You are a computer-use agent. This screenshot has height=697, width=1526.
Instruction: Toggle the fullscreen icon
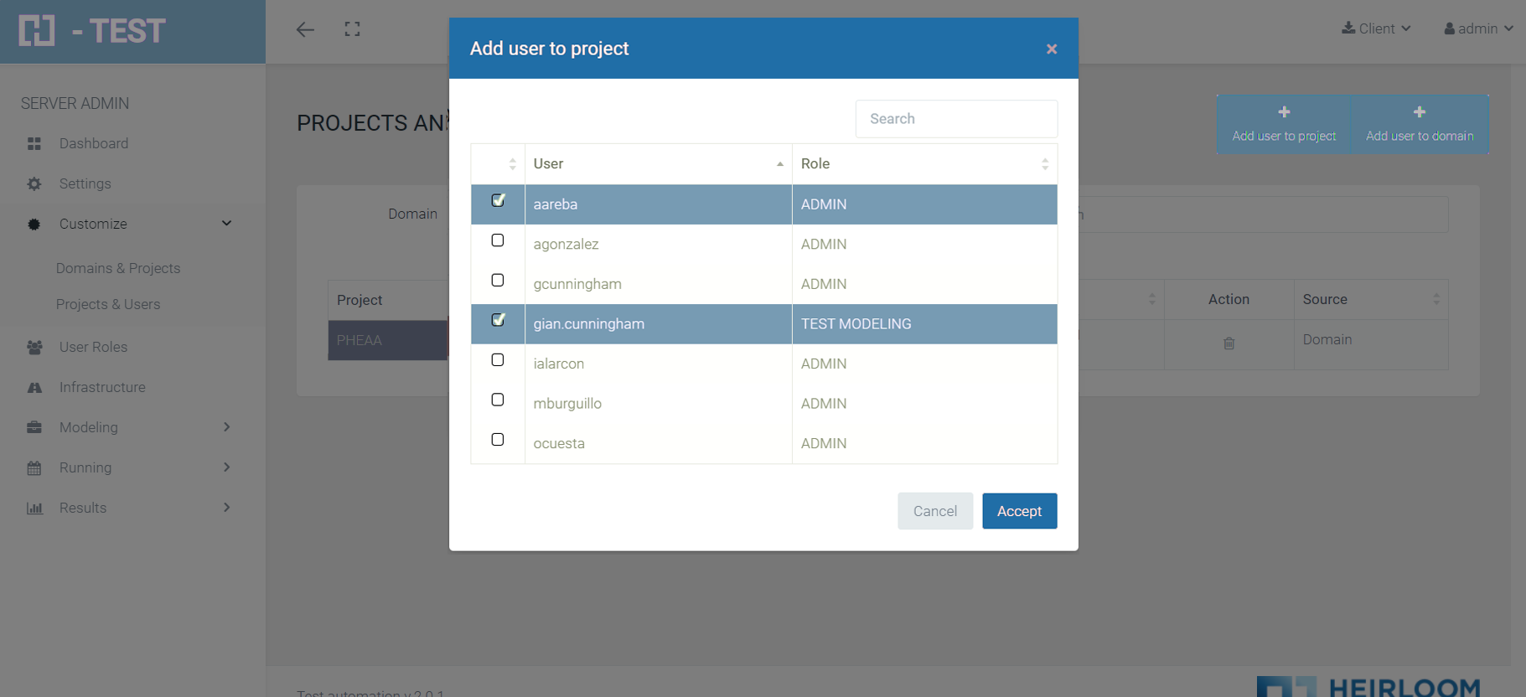point(353,29)
